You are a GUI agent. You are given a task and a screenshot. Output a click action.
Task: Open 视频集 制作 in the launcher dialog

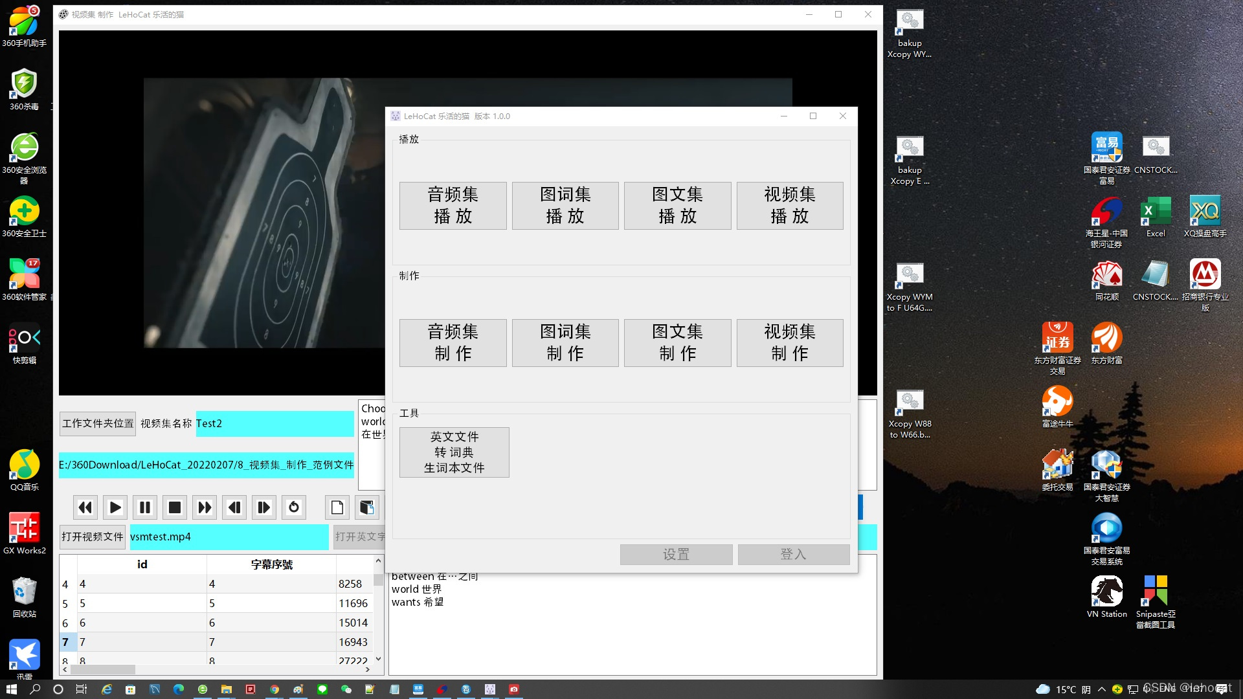coord(789,342)
